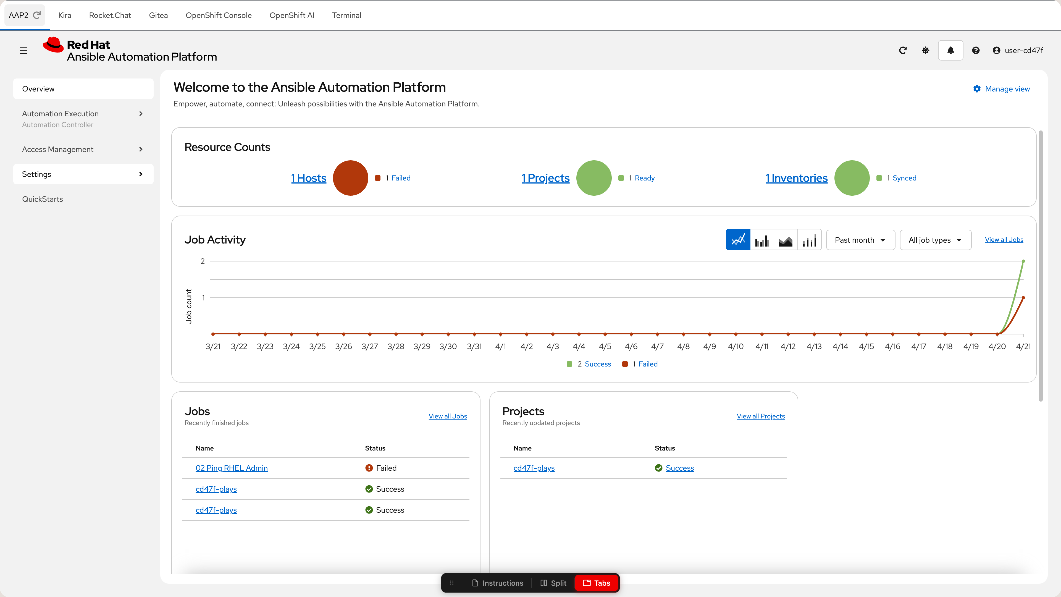
Task: Open the user-cd47f account menu
Action: (x=1018, y=50)
